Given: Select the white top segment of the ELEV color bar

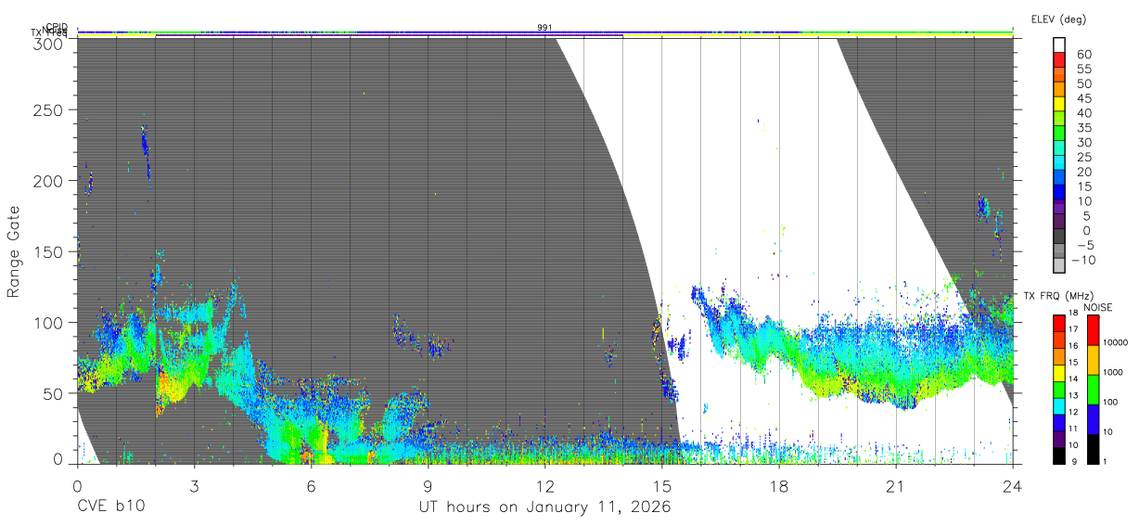Looking at the screenshot, I should 1059,45.
